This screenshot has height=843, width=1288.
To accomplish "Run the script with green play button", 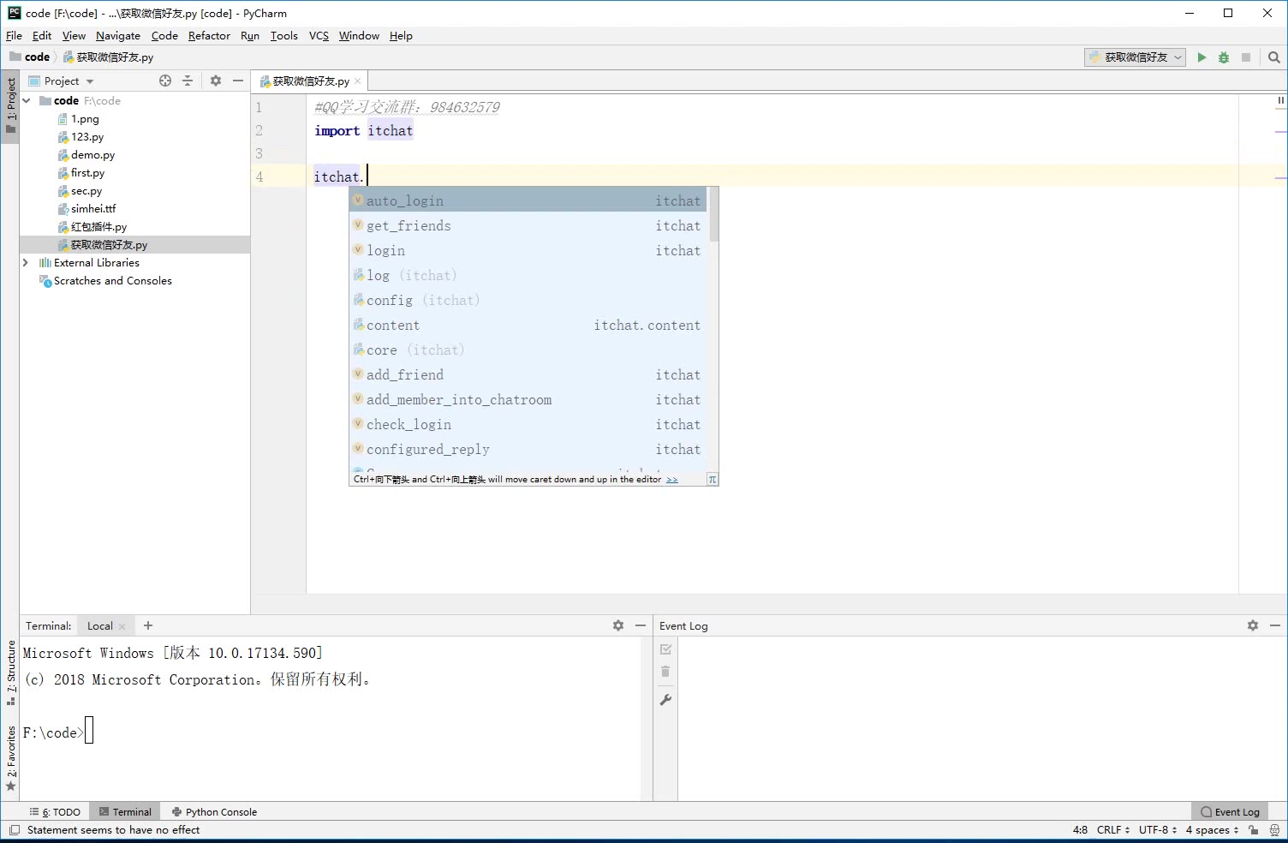I will click(1202, 57).
